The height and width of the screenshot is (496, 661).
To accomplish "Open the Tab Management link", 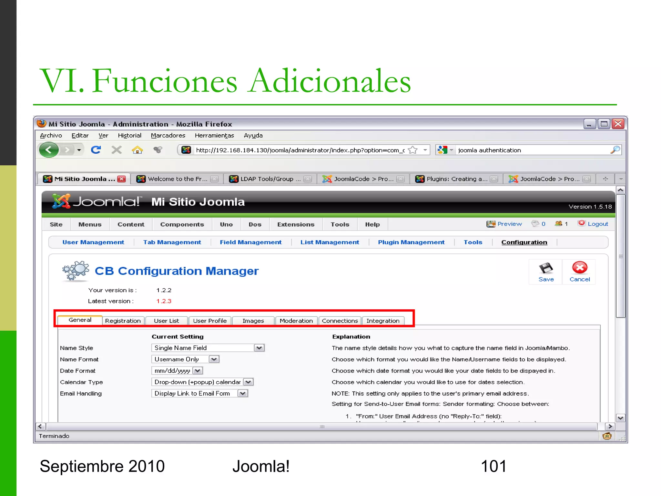I will click(x=172, y=242).
